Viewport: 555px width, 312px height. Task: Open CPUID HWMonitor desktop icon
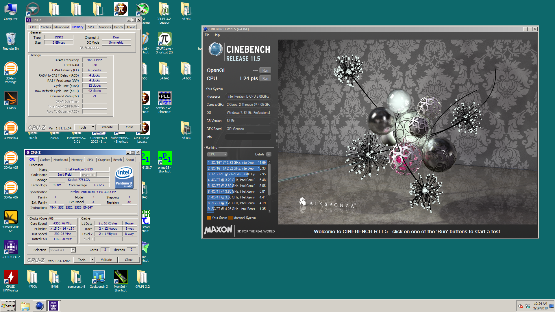pyautogui.click(x=11, y=281)
